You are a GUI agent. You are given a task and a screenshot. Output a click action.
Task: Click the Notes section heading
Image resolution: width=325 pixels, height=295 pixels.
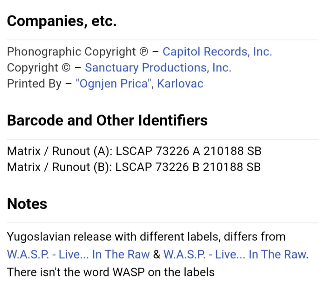point(27,204)
